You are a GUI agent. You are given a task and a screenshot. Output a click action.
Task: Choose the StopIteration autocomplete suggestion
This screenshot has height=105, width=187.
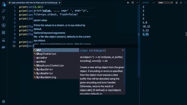(x=56, y=54)
